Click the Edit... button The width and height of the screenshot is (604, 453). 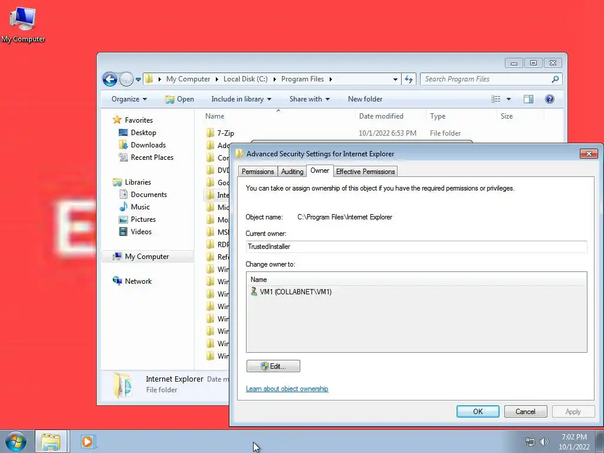pos(273,366)
